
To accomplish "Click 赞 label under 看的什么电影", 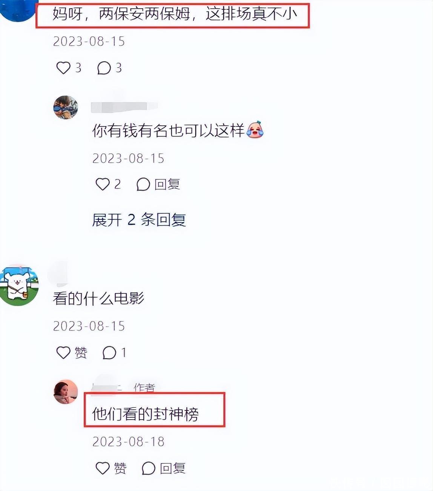I will click(81, 352).
